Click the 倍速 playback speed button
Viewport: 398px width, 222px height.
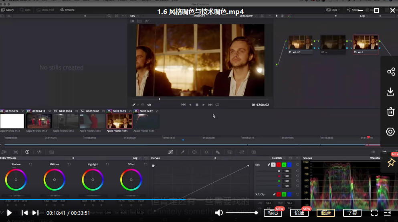299,213
